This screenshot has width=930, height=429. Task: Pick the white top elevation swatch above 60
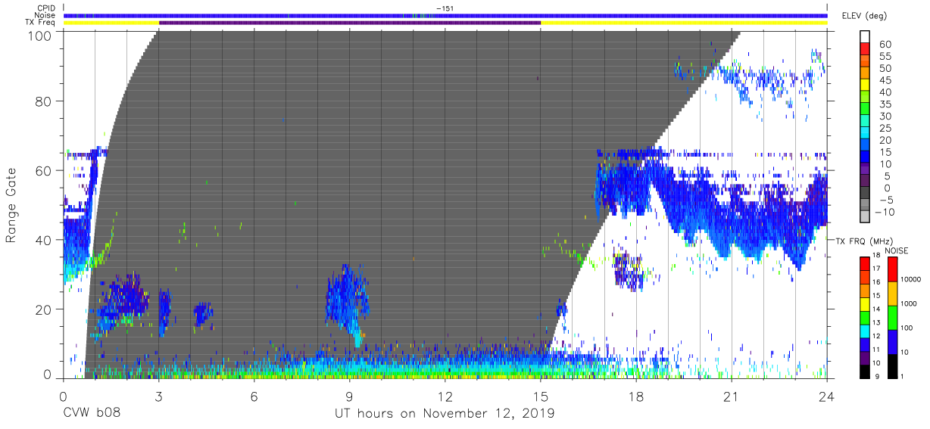866,37
